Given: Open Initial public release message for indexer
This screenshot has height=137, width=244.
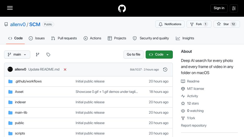Looking at the screenshot, I should coord(90,102).
